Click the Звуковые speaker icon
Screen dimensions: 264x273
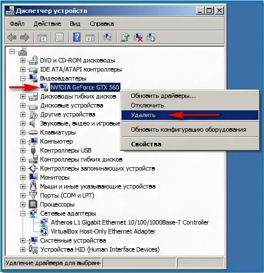[32, 124]
